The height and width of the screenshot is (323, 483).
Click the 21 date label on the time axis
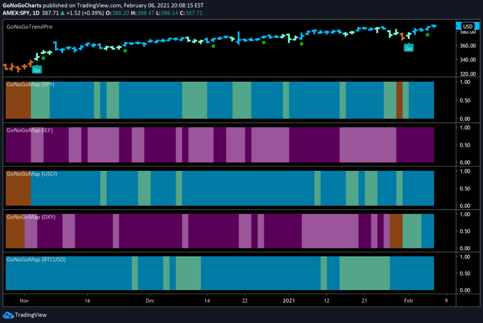pos(365,301)
